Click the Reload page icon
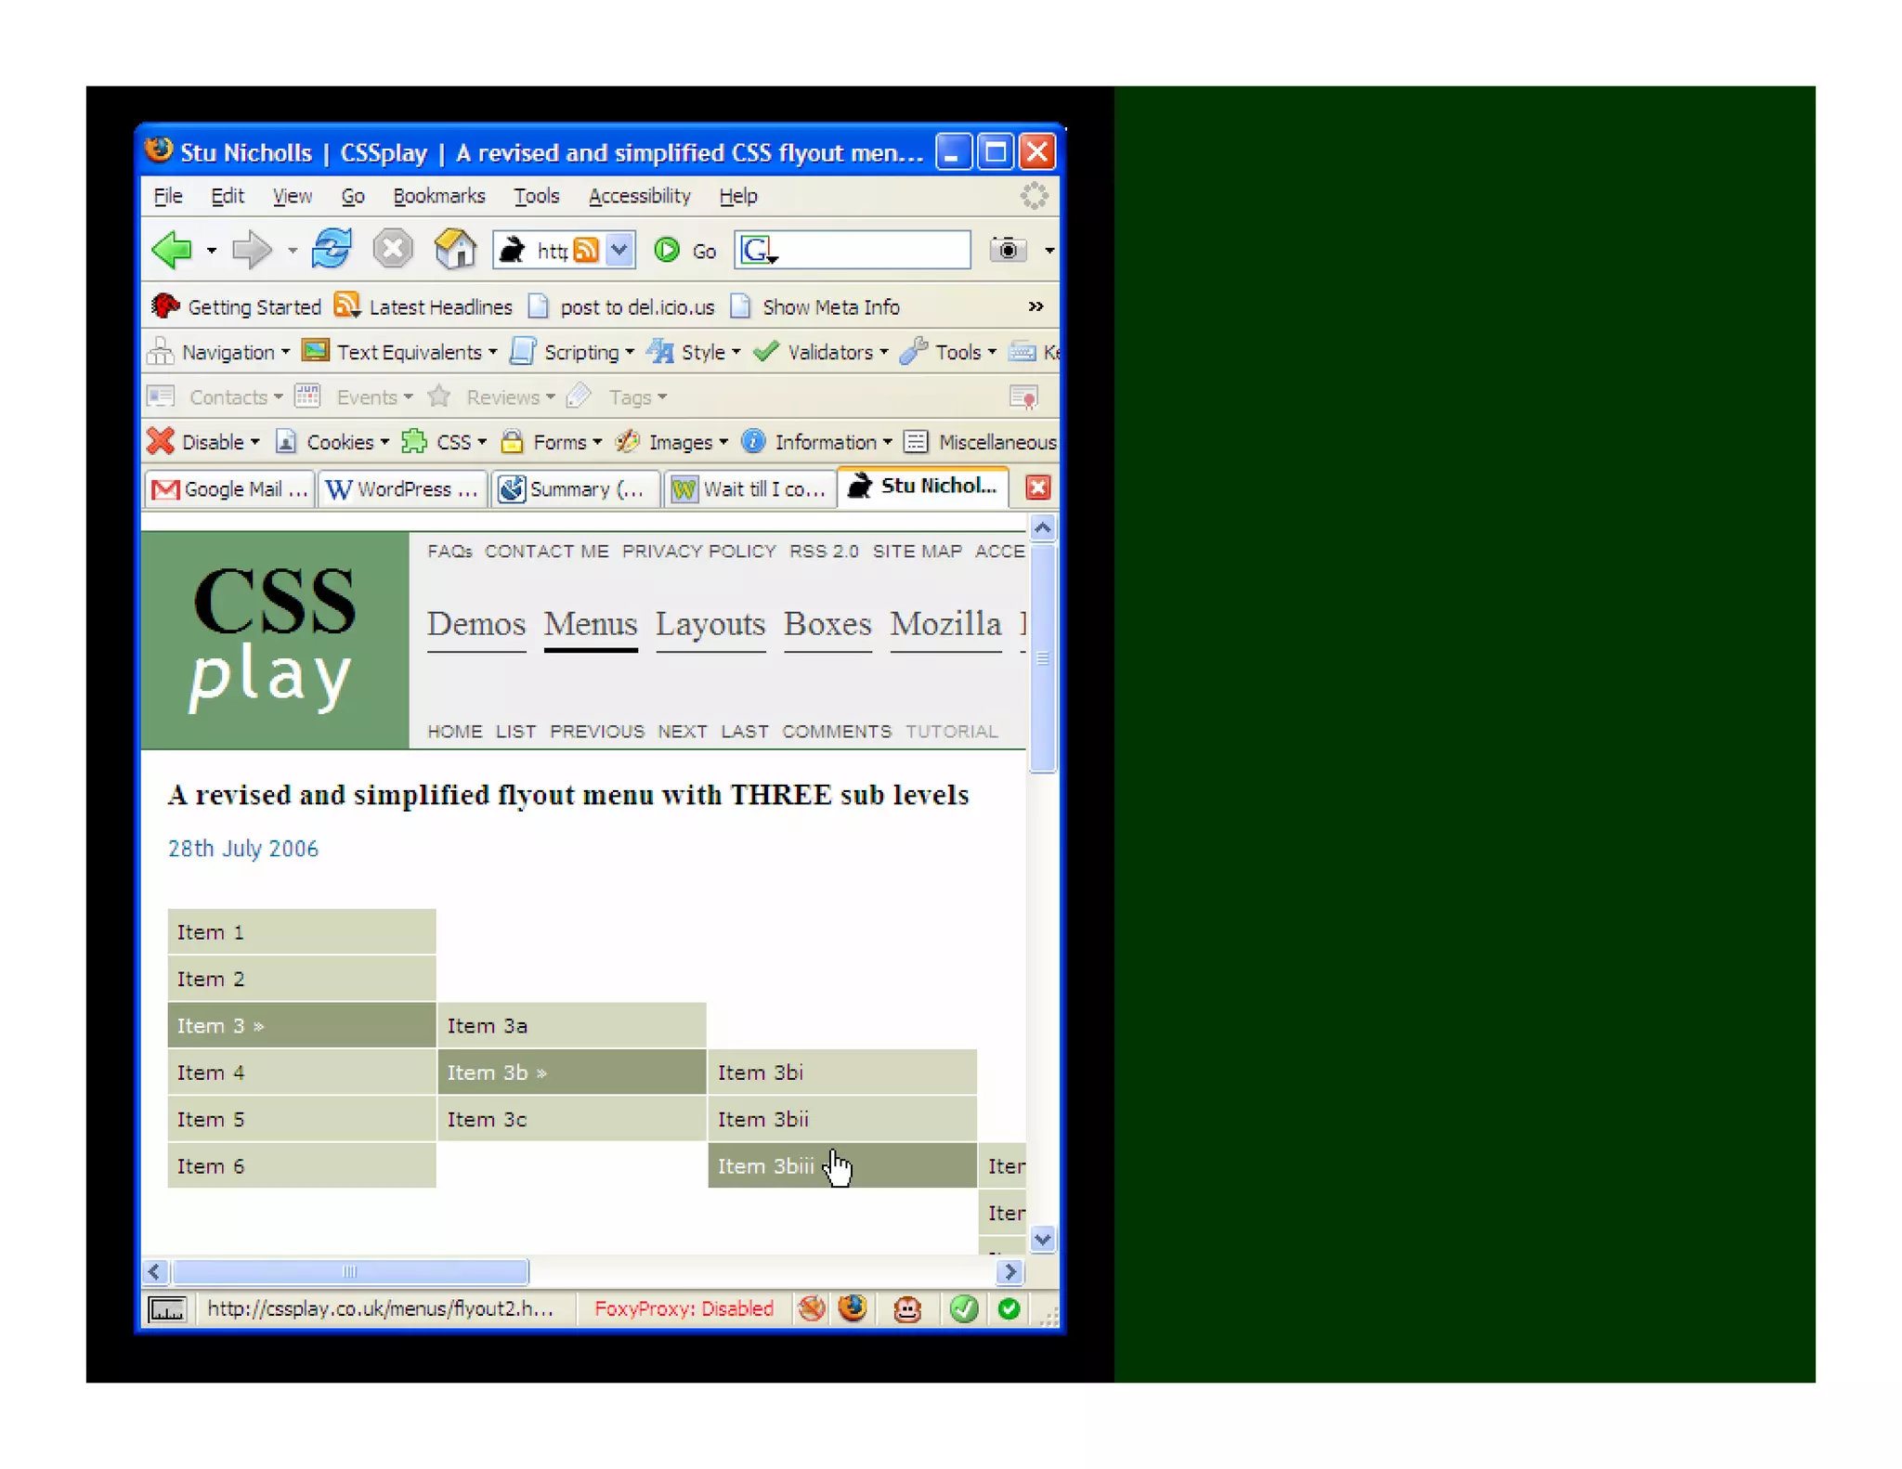The width and height of the screenshot is (1902, 1469). [x=332, y=249]
